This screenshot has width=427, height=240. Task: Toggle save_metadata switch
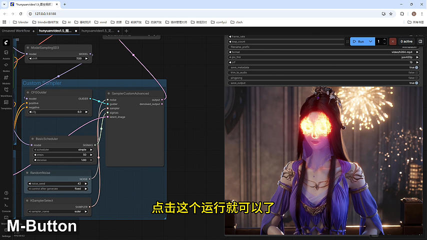pos(416,67)
